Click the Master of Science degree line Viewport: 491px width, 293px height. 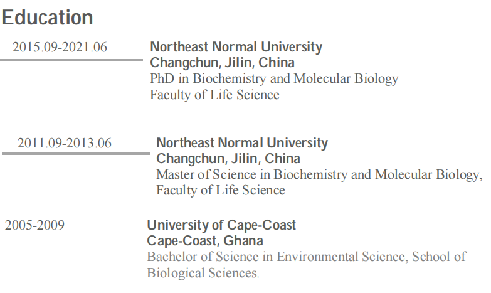[319, 174]
